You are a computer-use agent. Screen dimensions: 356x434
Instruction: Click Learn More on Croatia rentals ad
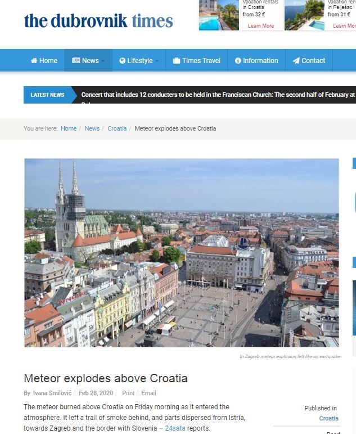click(x=260, y=26)
